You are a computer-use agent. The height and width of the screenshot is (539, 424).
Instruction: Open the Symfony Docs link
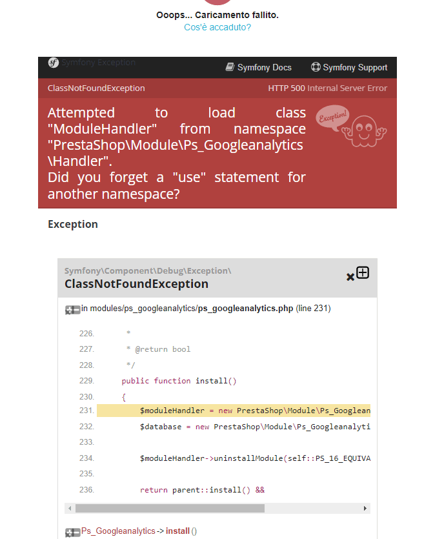tap(258, 67)
